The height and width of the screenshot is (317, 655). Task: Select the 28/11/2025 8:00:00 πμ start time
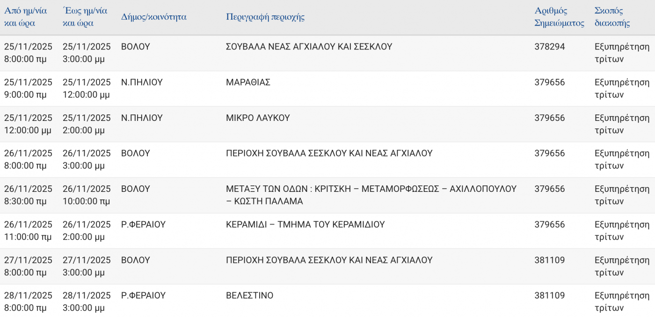pyautogui.click(x=28, y=302)
